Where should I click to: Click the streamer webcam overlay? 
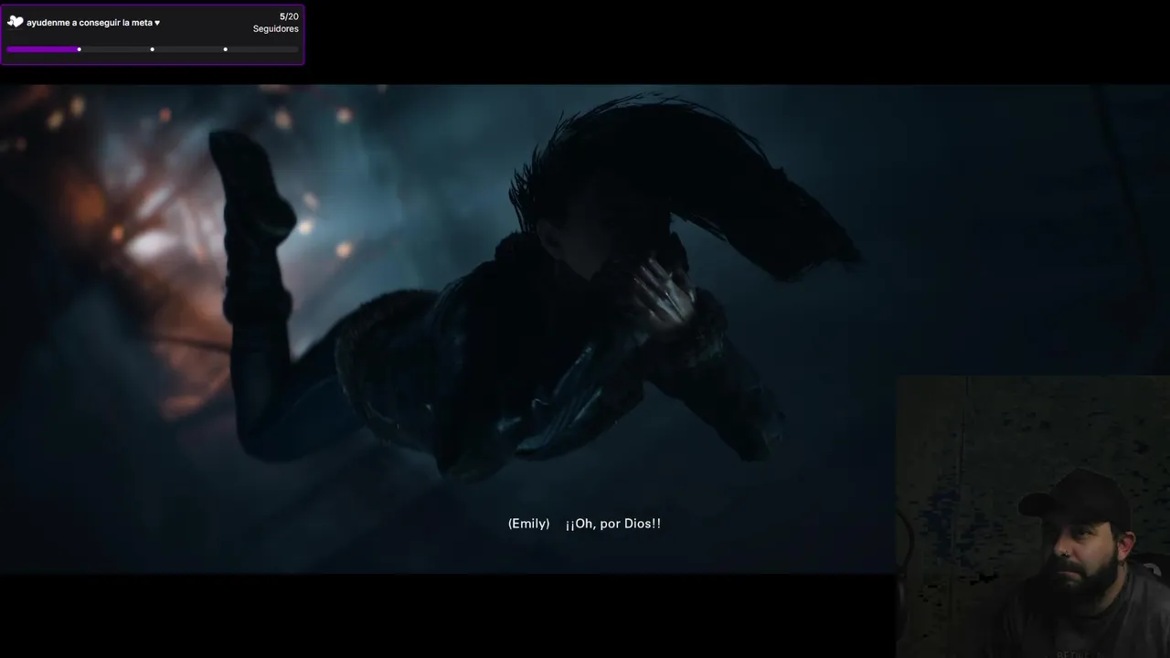point(1033,516)
